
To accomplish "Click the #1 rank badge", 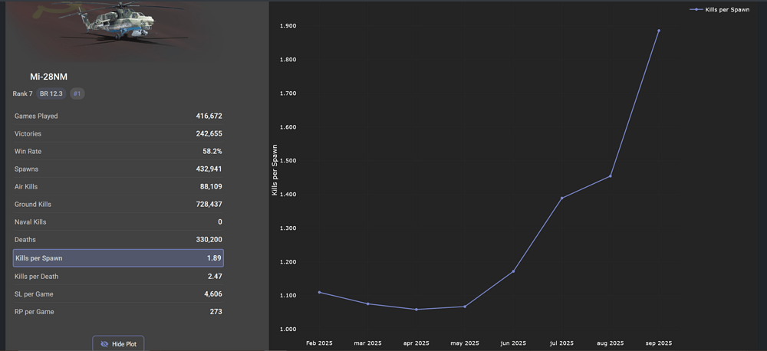I will pos(77,93).
